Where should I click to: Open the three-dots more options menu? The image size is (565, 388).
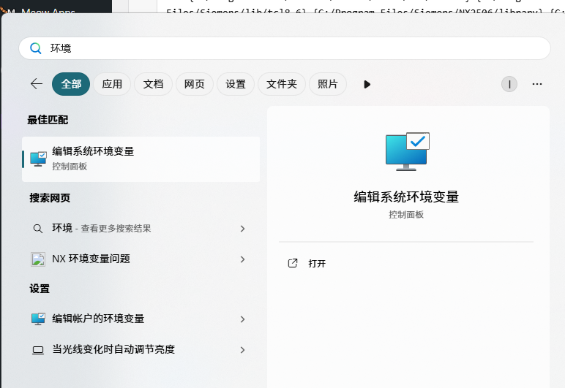[537, 84]
